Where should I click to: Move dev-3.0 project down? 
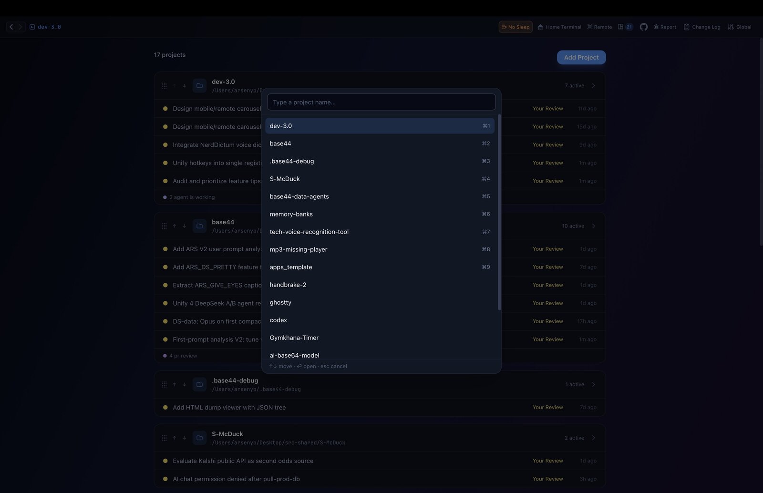pos(185,86)
